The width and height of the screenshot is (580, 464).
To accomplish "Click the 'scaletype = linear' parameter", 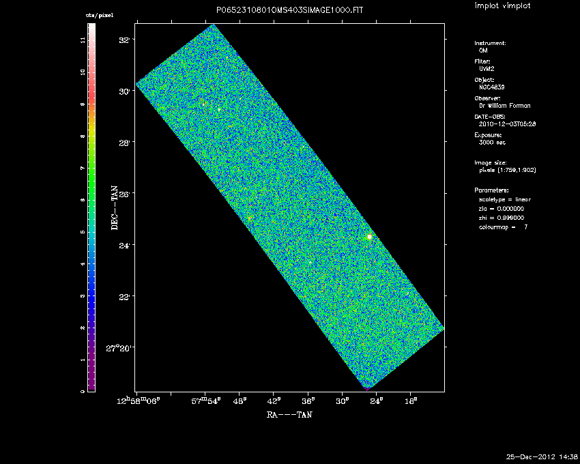I will click(x=504, y=199).
